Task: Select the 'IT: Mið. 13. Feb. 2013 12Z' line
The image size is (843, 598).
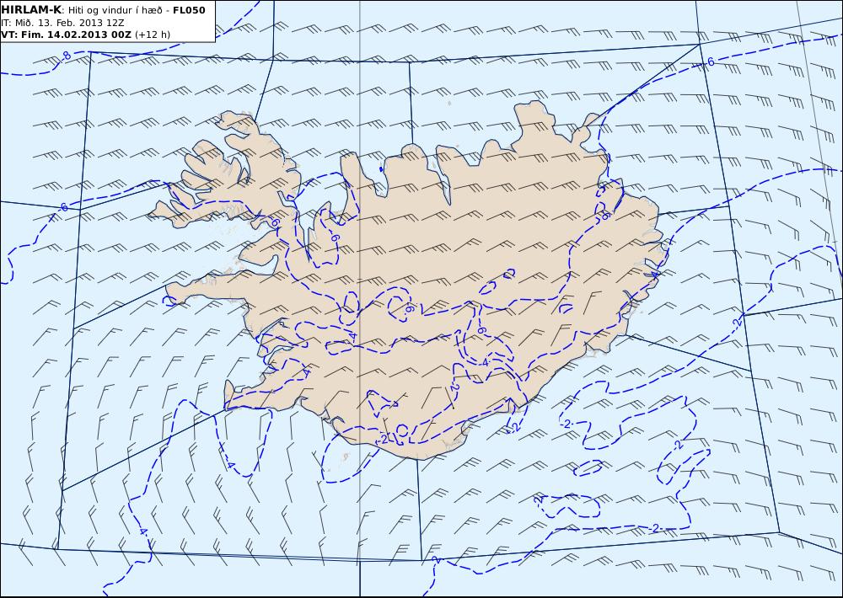Action: coord(62,23)
